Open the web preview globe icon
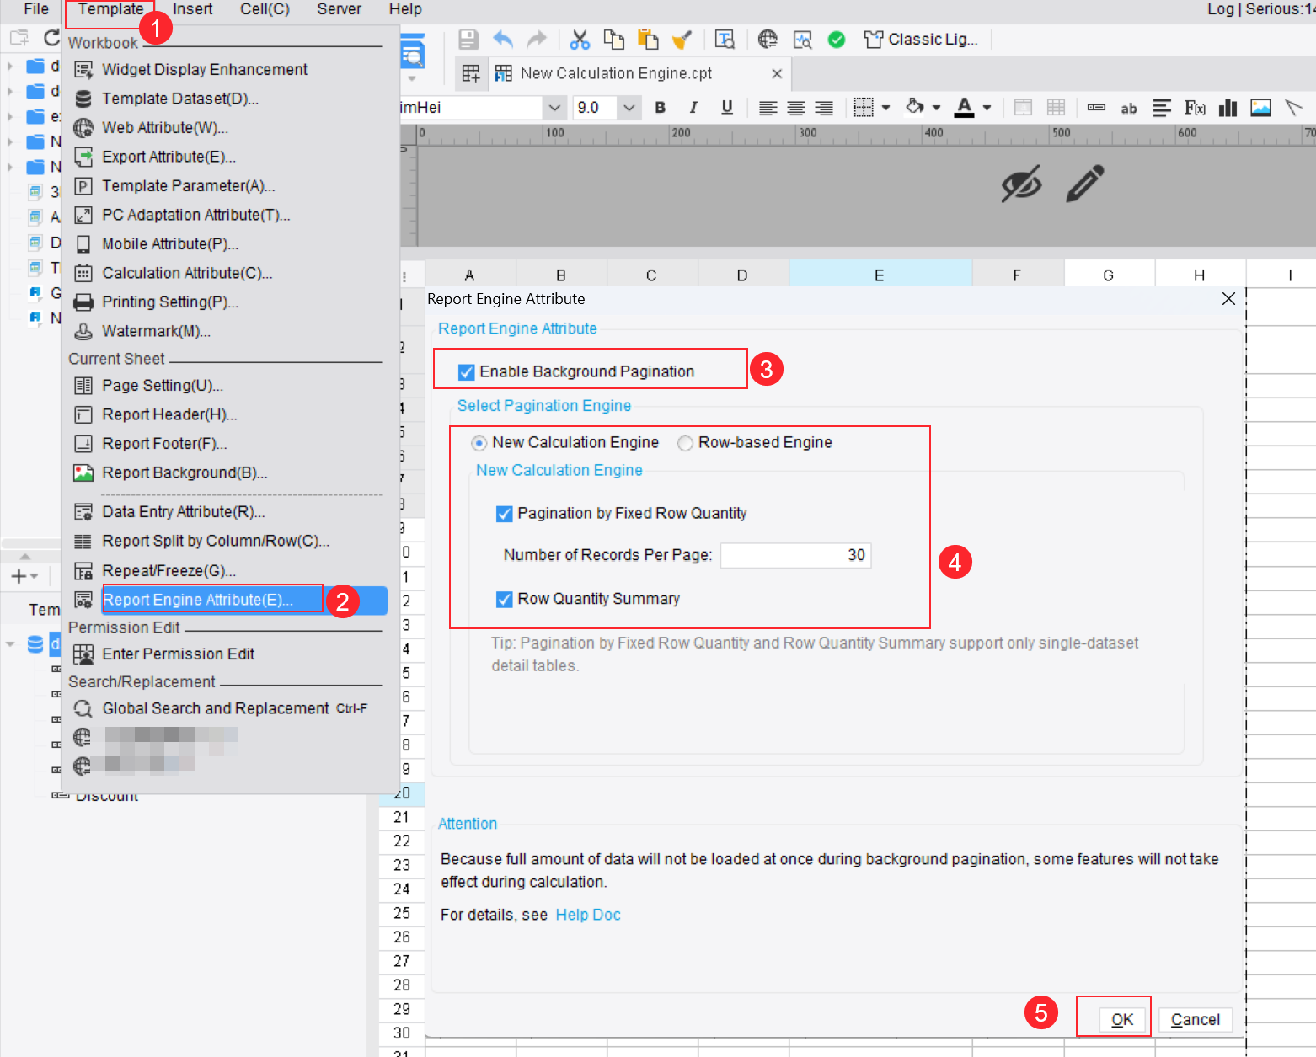 point(768,40)
